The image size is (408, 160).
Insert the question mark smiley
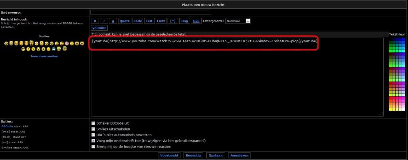pos(33,49)
